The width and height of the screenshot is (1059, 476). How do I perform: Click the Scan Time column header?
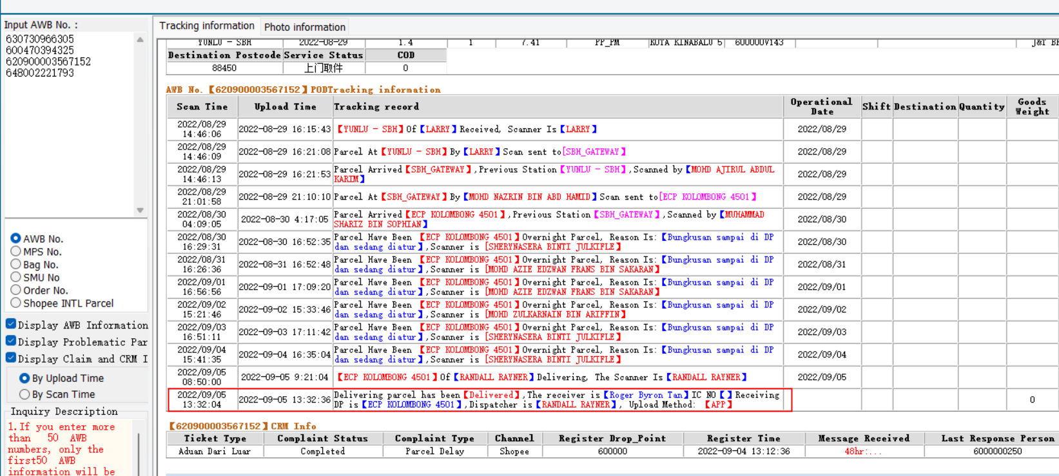(202, 107)
